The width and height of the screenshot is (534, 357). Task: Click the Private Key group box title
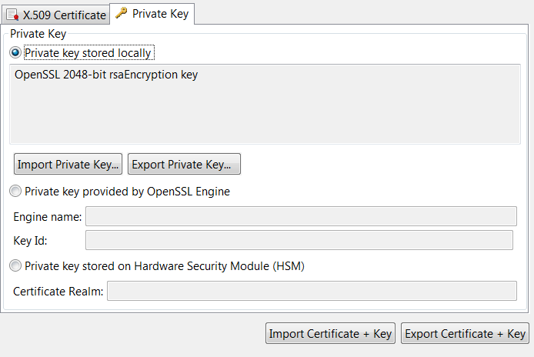pos(38,34)
